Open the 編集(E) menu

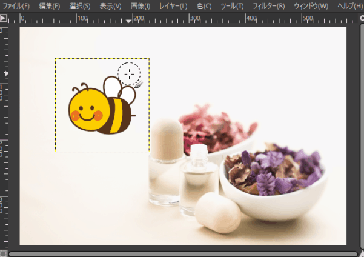(x=49, y=6)
